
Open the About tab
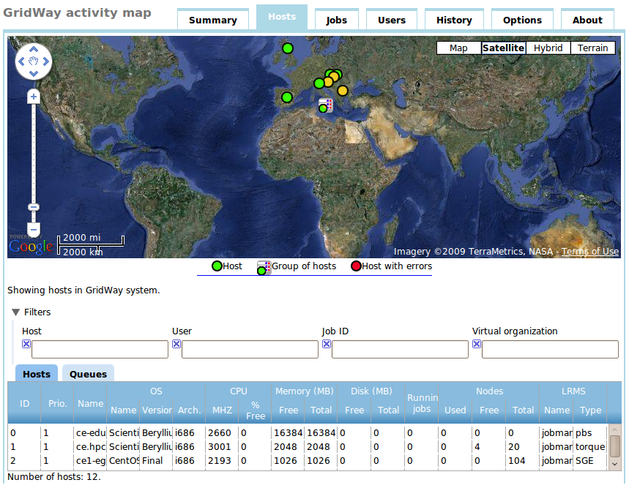coord(587,20)
